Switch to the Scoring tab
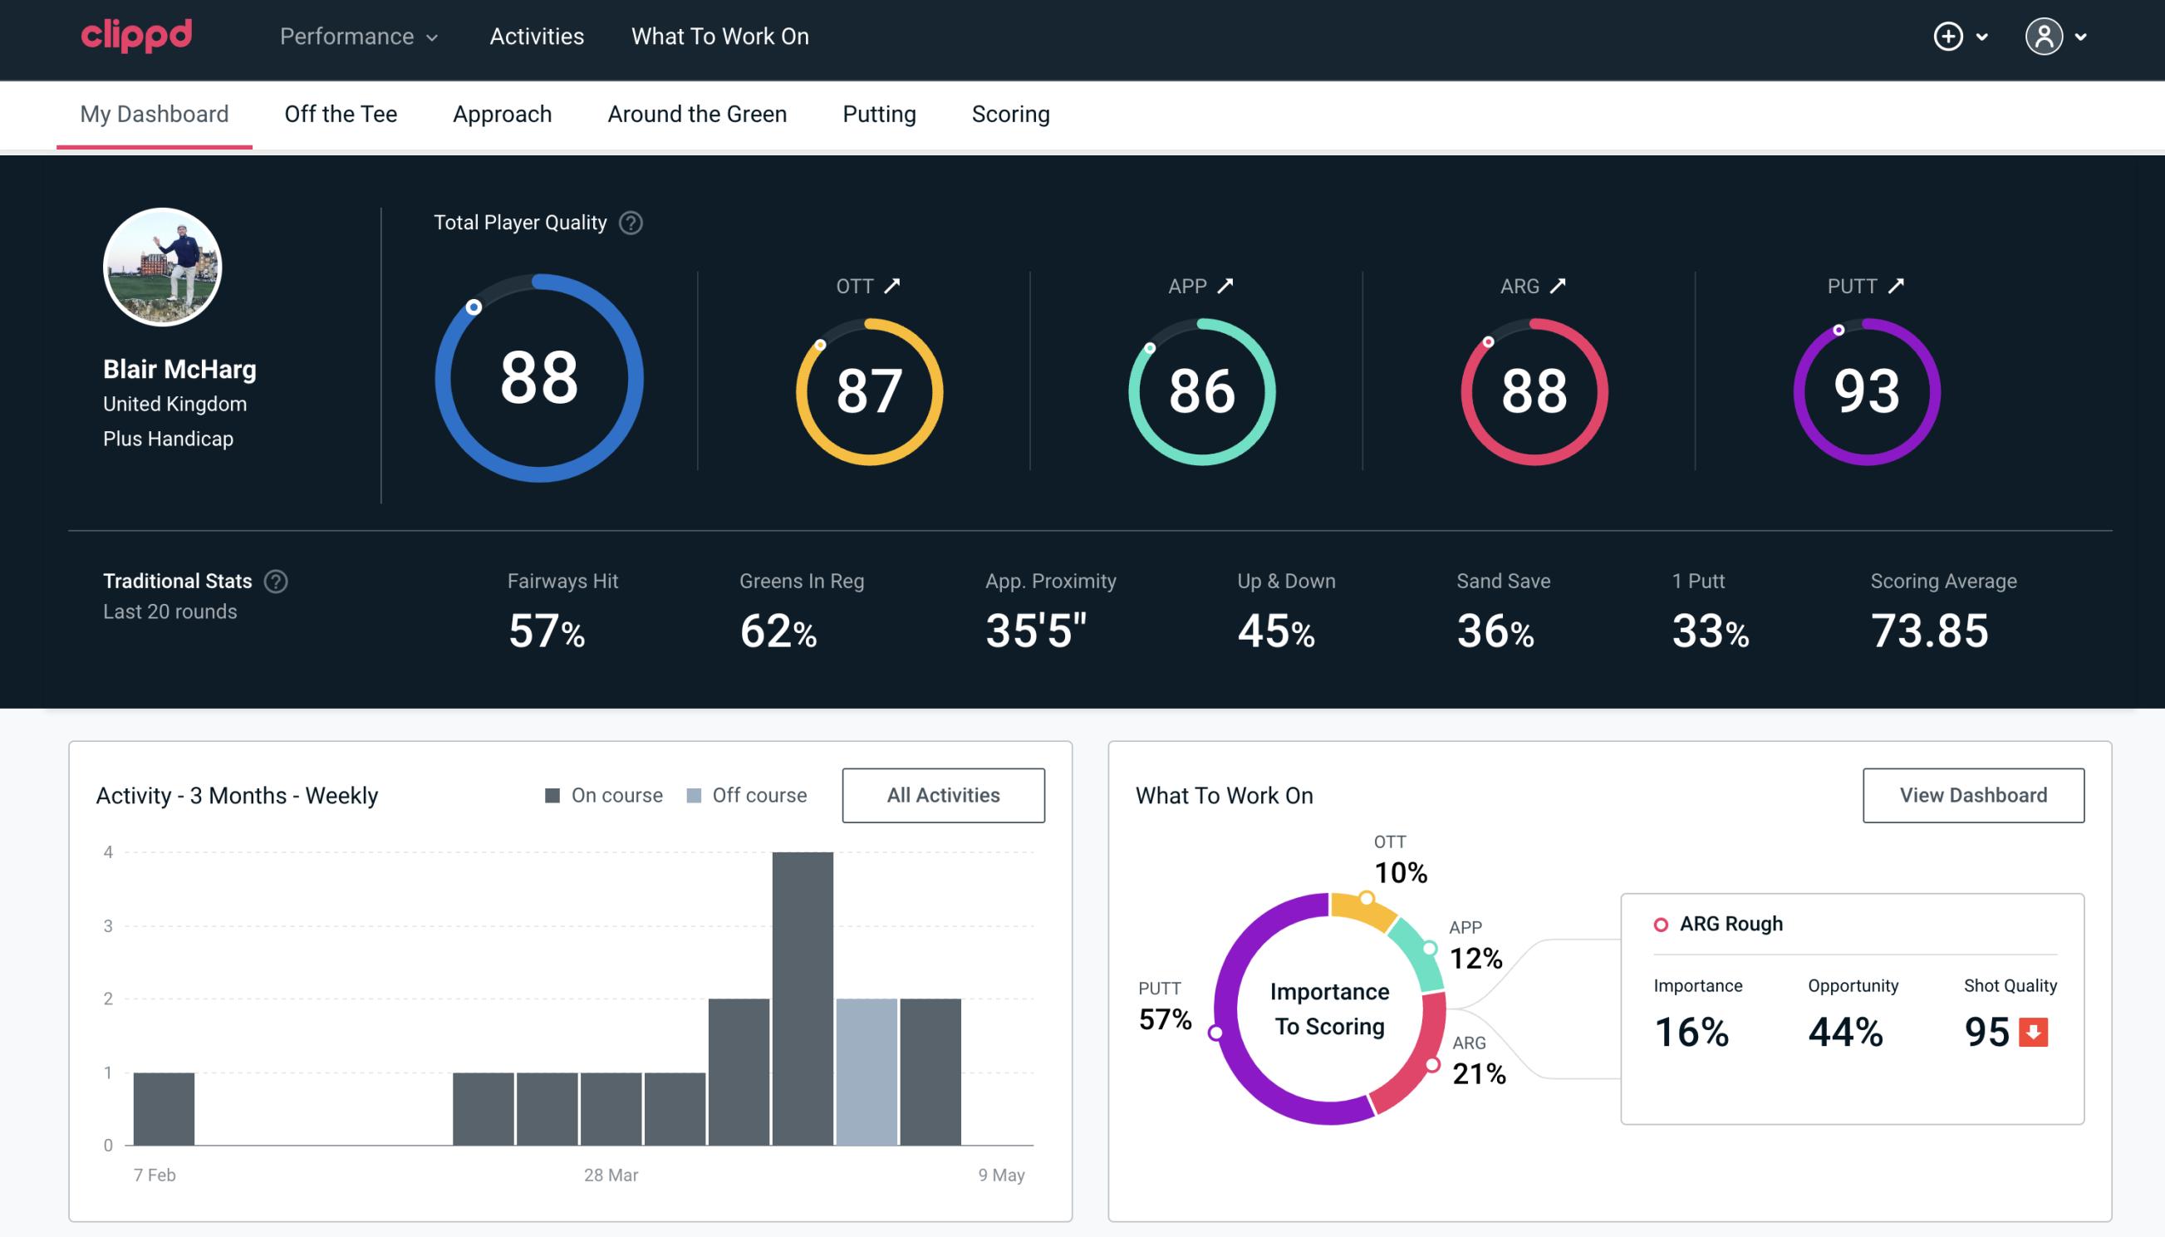Viewport: 2165px width, 1237px height. pos(1009,113)
